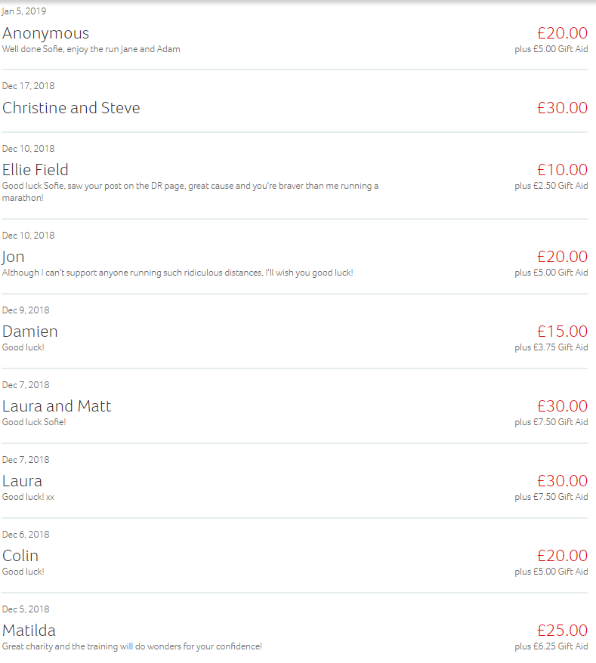The height and width of the screenshot is (663, 596).
Task: Click the Dec 17, 2018 date
Action: [x=28, y=86]
